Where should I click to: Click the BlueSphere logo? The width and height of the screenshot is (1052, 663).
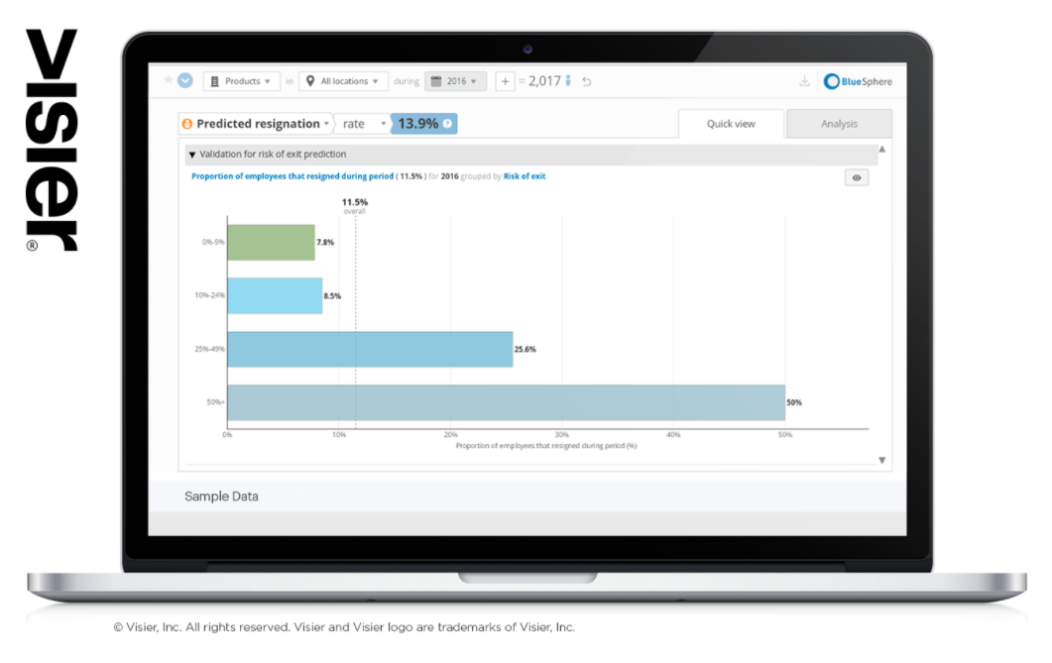pos(855,81)
